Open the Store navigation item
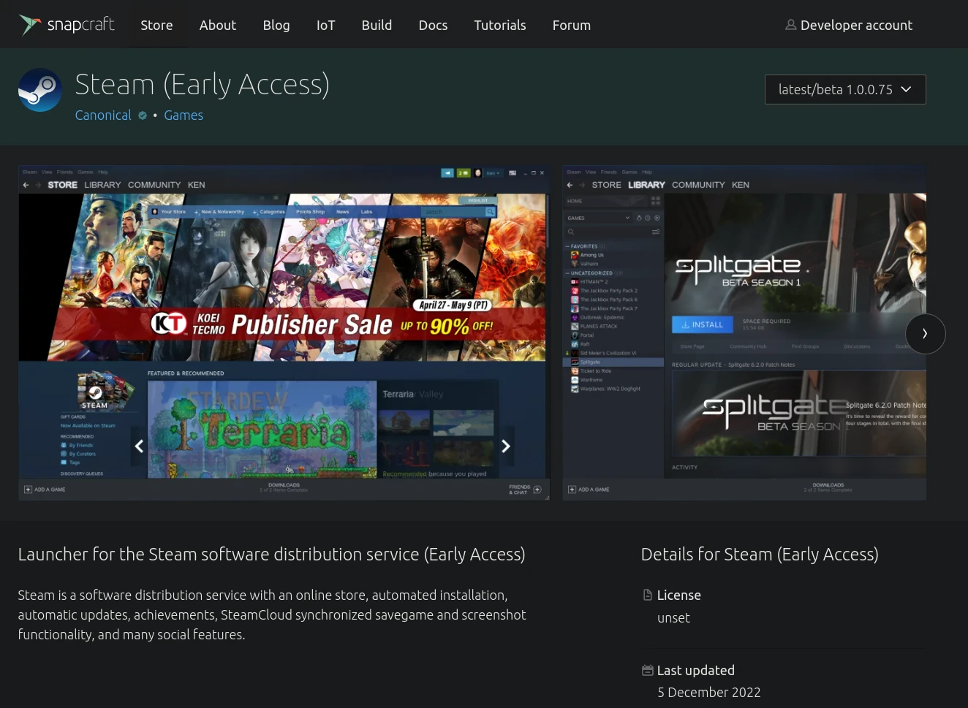 tap(156, 25)
